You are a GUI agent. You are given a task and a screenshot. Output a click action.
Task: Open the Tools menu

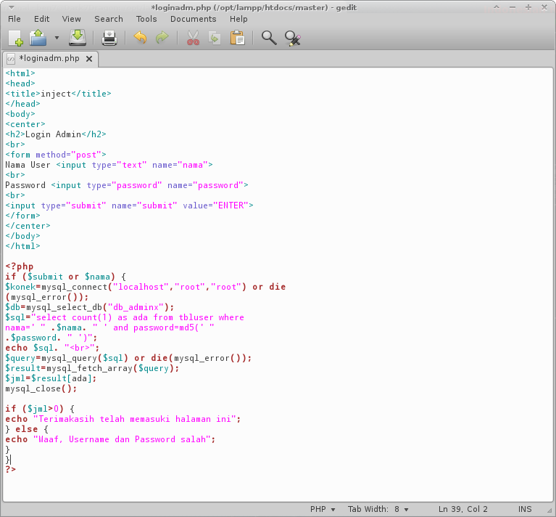[x=146, y=19]
